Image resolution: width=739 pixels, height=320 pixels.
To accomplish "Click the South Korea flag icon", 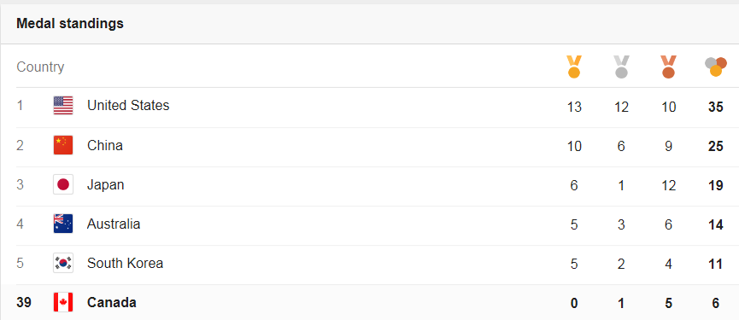I will (63, 263).
